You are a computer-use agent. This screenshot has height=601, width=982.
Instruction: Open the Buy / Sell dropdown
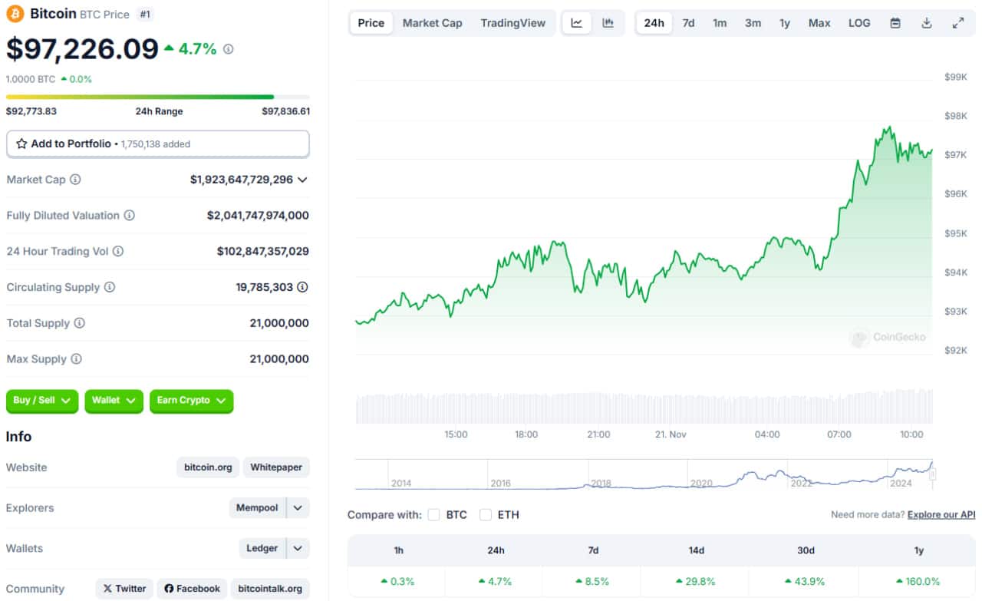[42, 401]
